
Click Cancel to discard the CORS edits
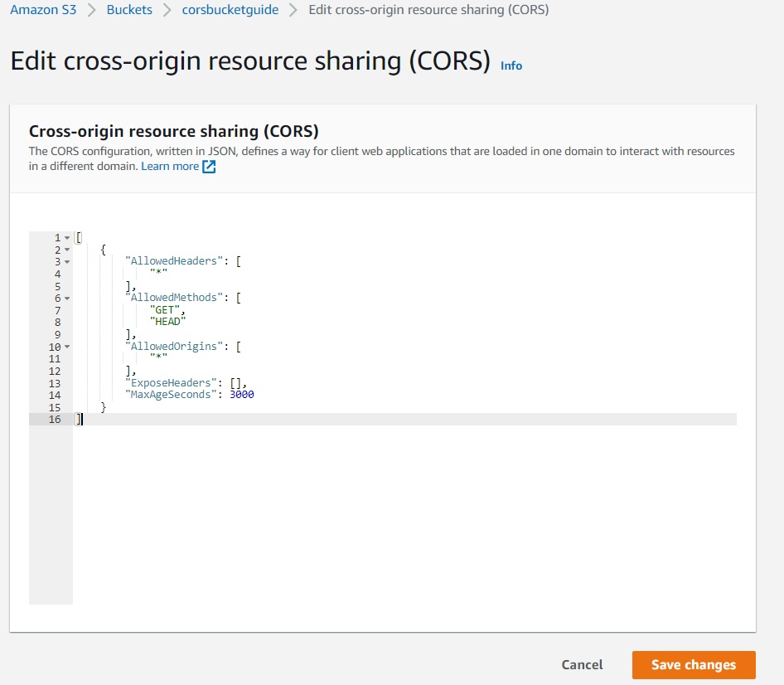coord(582,664)
